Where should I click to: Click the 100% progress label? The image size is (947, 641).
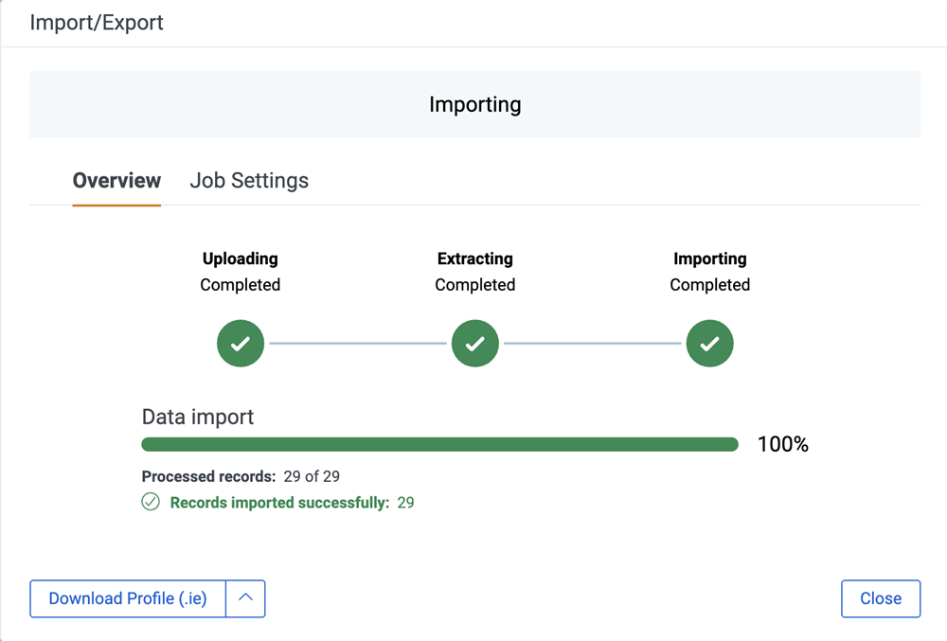[783, 443]
